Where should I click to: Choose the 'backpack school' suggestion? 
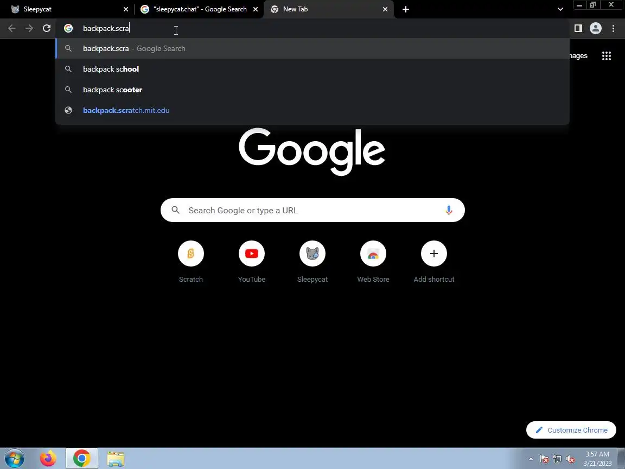(312, 69)
